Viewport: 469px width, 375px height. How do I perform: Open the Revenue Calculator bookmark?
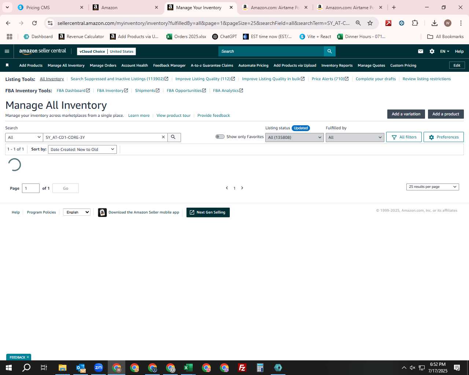tap(81, 37)
